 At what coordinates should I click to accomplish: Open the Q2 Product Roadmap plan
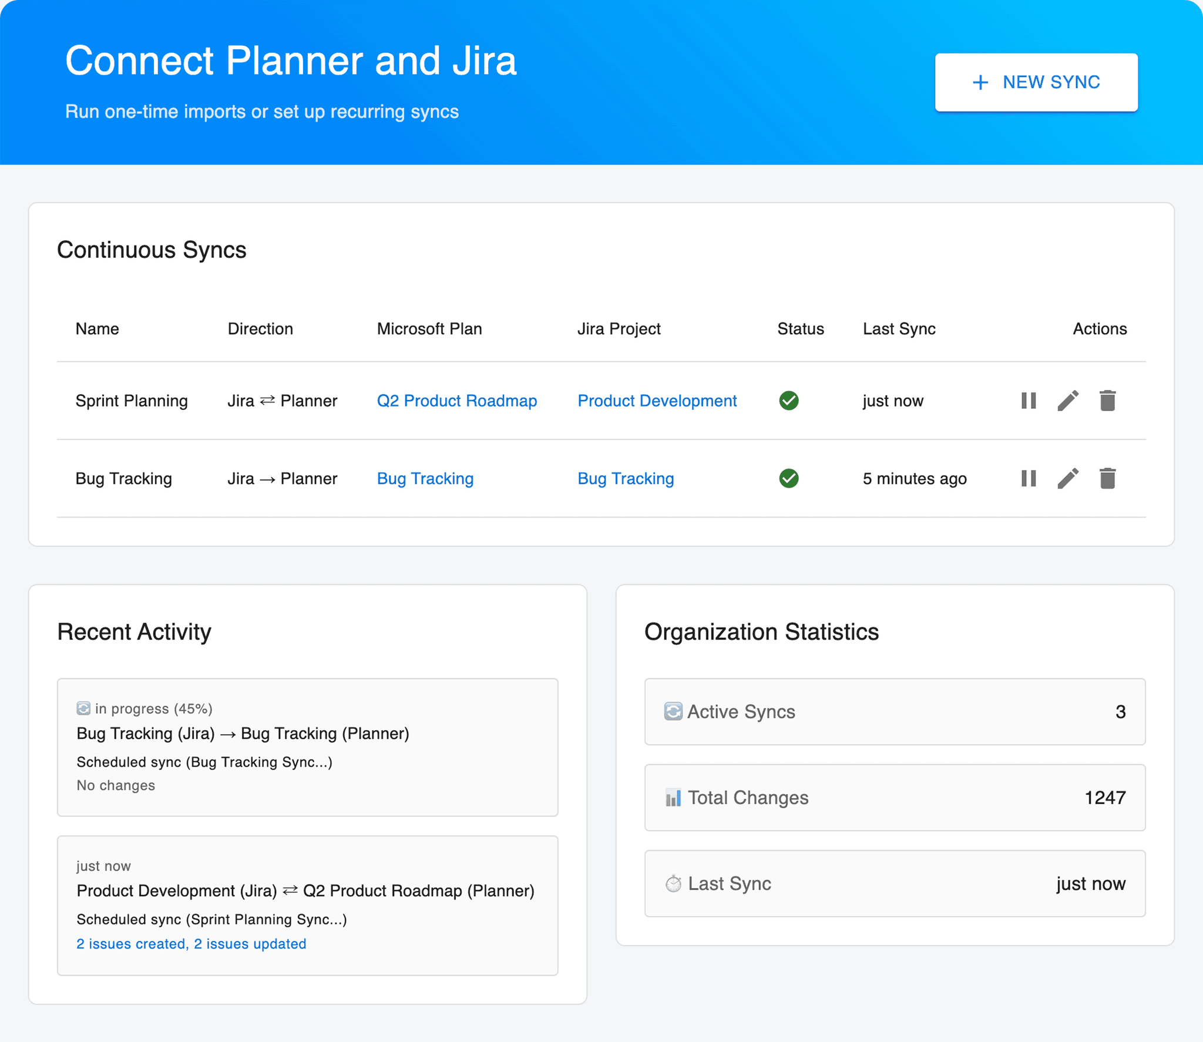click(x=457, y=401)
